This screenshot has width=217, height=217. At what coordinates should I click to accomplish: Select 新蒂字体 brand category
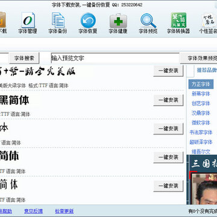pos(201,94)
